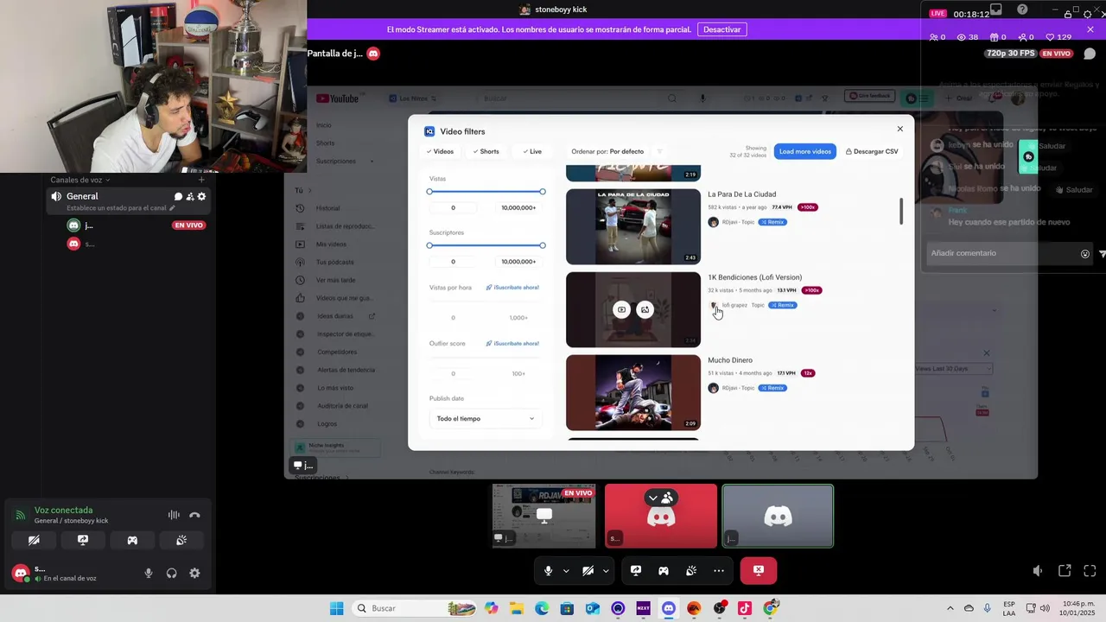
Task: Expand the Canales de voz category
Action: 79,180
